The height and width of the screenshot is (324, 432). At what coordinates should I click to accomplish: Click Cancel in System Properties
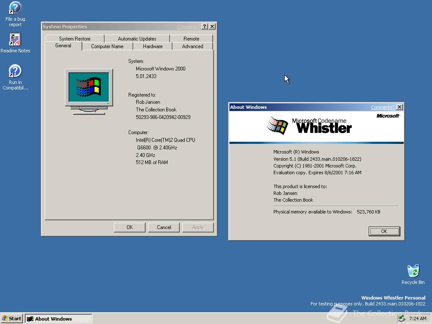tap(164, 227)
